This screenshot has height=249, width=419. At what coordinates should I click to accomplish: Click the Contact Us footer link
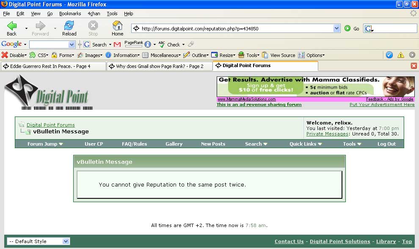click(289, 241)
